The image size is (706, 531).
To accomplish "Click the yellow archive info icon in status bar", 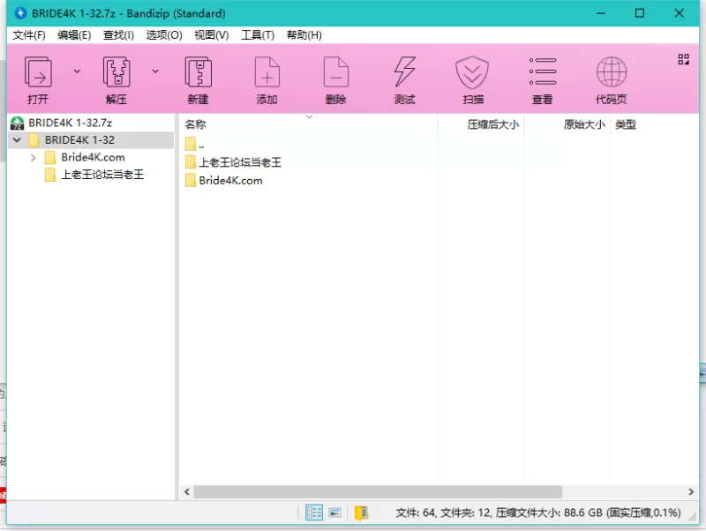I will tap(361, 512).
